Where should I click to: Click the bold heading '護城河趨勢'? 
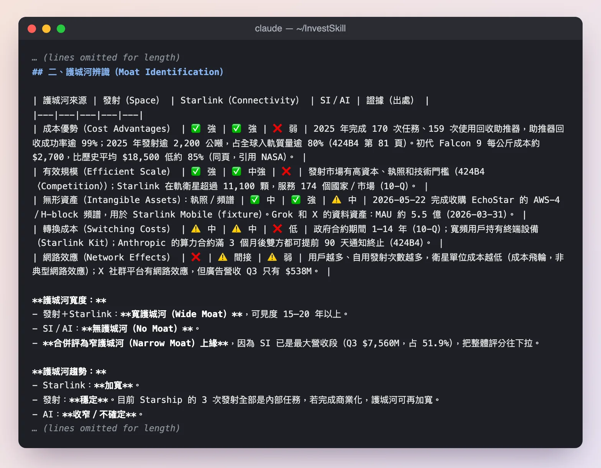65,371
